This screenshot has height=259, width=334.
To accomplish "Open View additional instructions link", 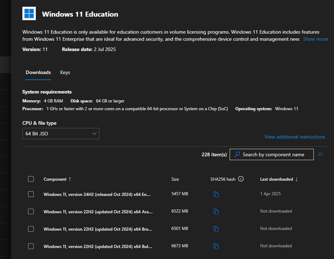I will point(295,137).
